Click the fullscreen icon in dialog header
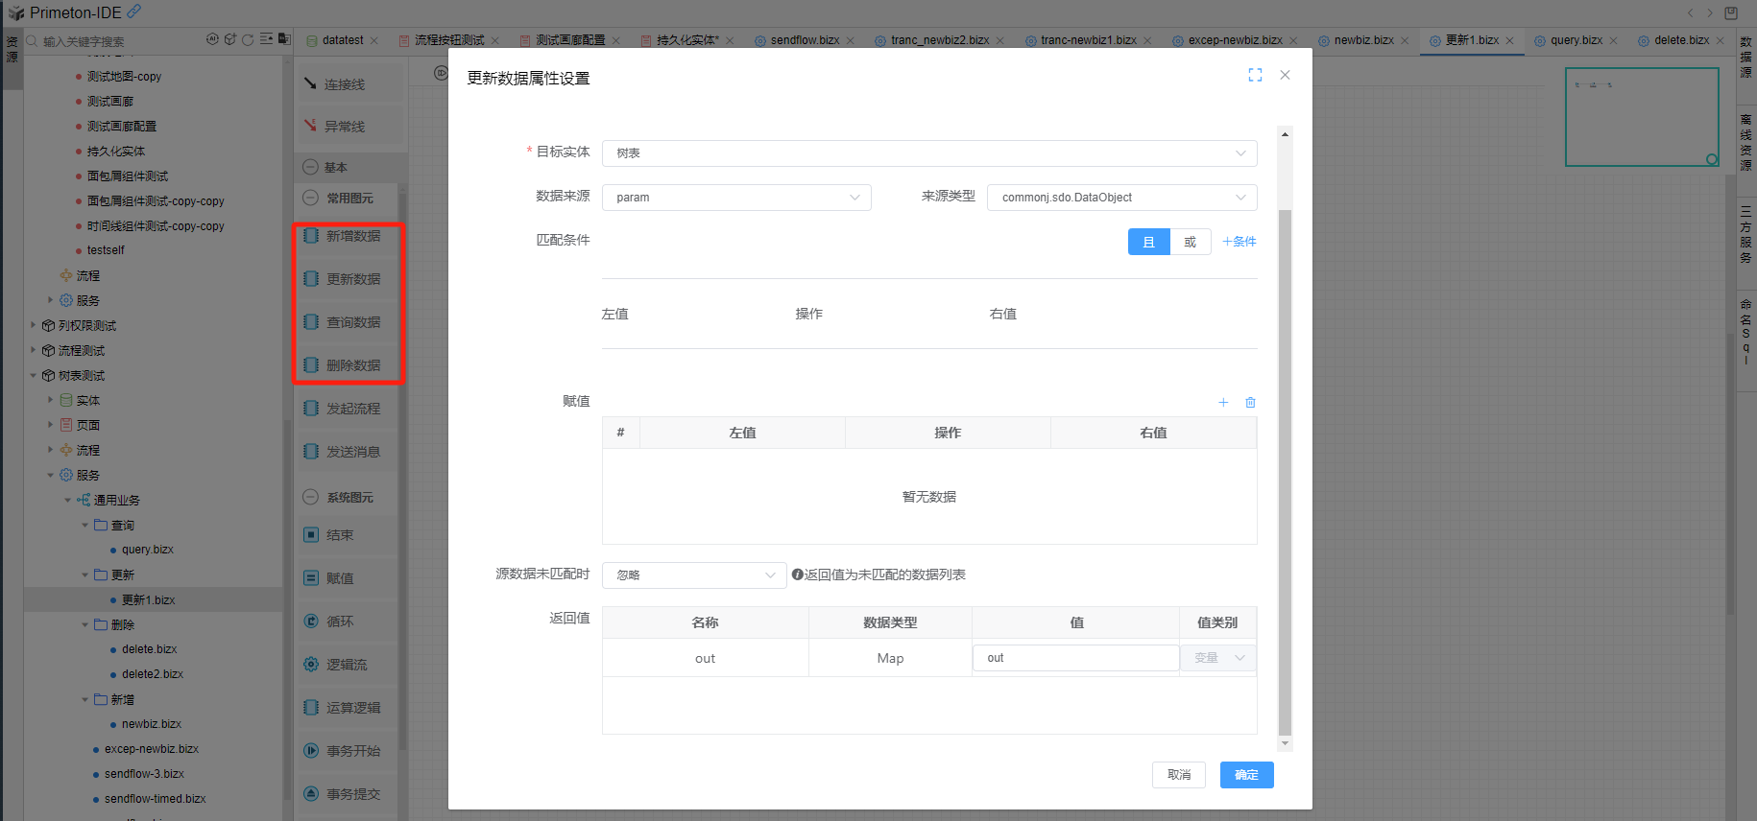The height and width of the screenshot is (821, 1757). [x=1255, y=75]
